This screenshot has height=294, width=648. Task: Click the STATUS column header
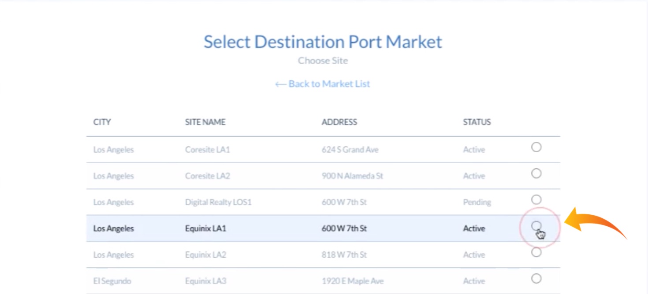477,122
